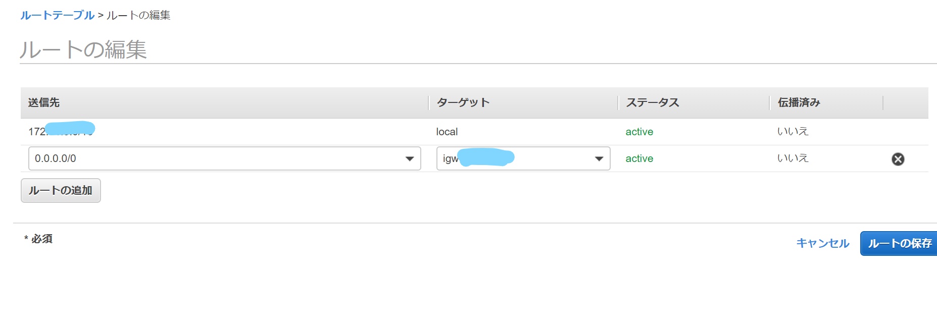Click the 0.0.0.0/0 destination input field
This screenshot has width=937, height=327.
click(x=202, y=158)
